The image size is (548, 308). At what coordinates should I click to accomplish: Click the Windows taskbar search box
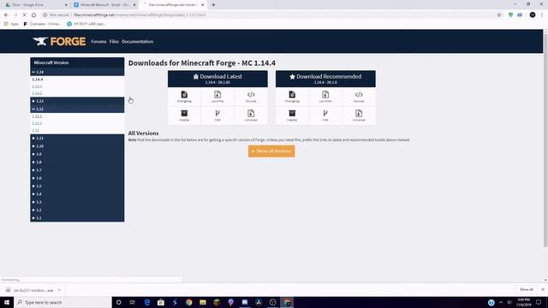coord(63,302)
